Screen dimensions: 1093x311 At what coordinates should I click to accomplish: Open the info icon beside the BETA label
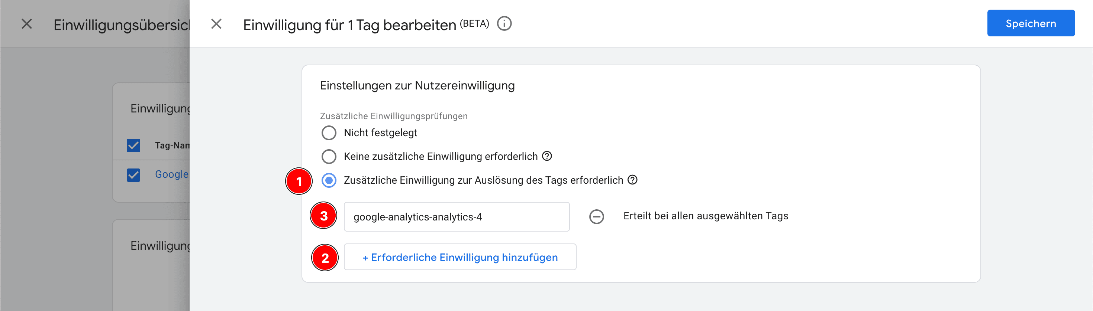tap(504, 24)
